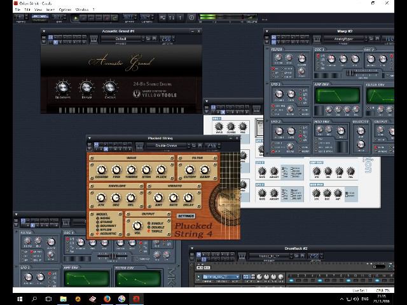Click the Cutoff knob in Plucked String filter
407x305 pixels.
(190, 170)
